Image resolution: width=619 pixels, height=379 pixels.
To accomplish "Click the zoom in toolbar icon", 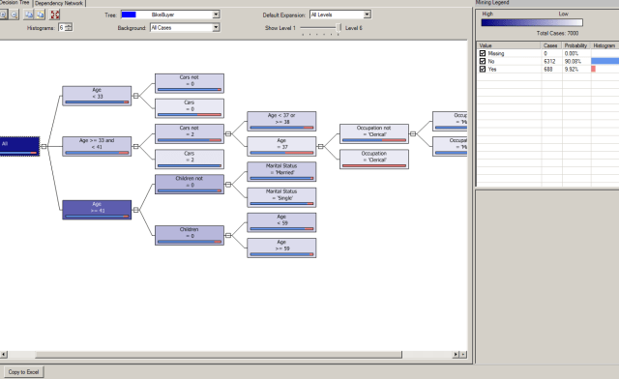I will [x=3, y=15].
